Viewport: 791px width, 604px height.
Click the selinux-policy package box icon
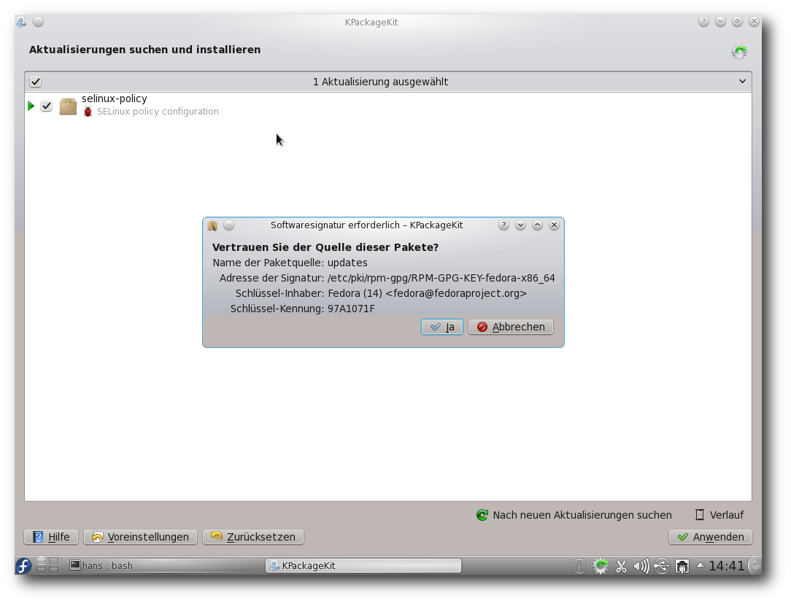coord(68,106)
